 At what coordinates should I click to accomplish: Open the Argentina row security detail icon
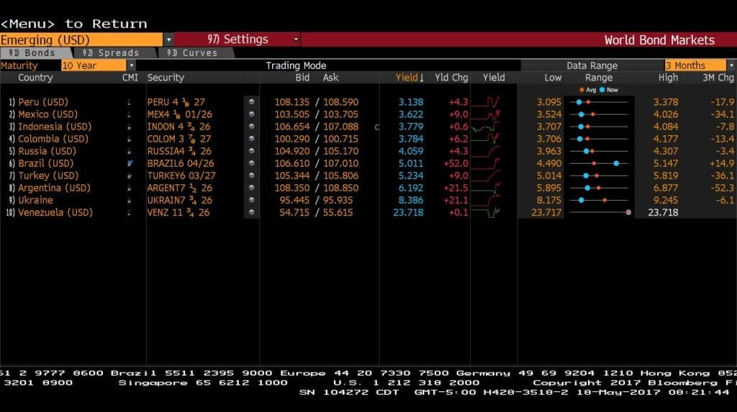click(x=251, y=188)
